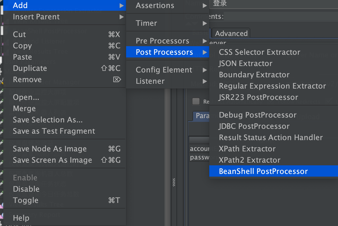
Task: Duplicate the selected element
Action: click(x=64, y=68)
